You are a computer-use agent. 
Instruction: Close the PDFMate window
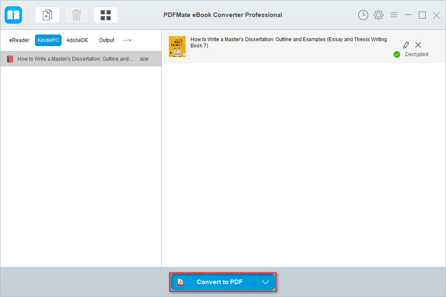(x=436, y=15)
